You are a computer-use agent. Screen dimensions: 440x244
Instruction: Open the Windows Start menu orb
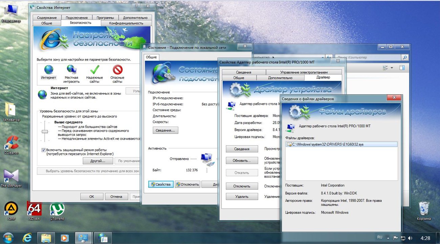click(7, 238)
